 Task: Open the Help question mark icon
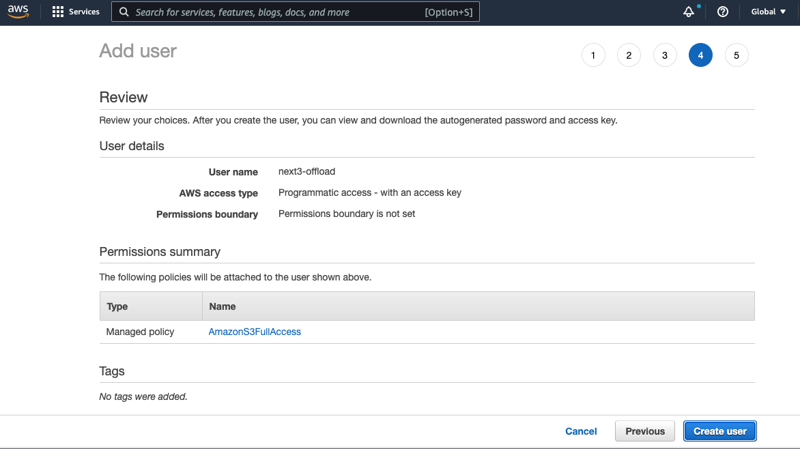723,12
